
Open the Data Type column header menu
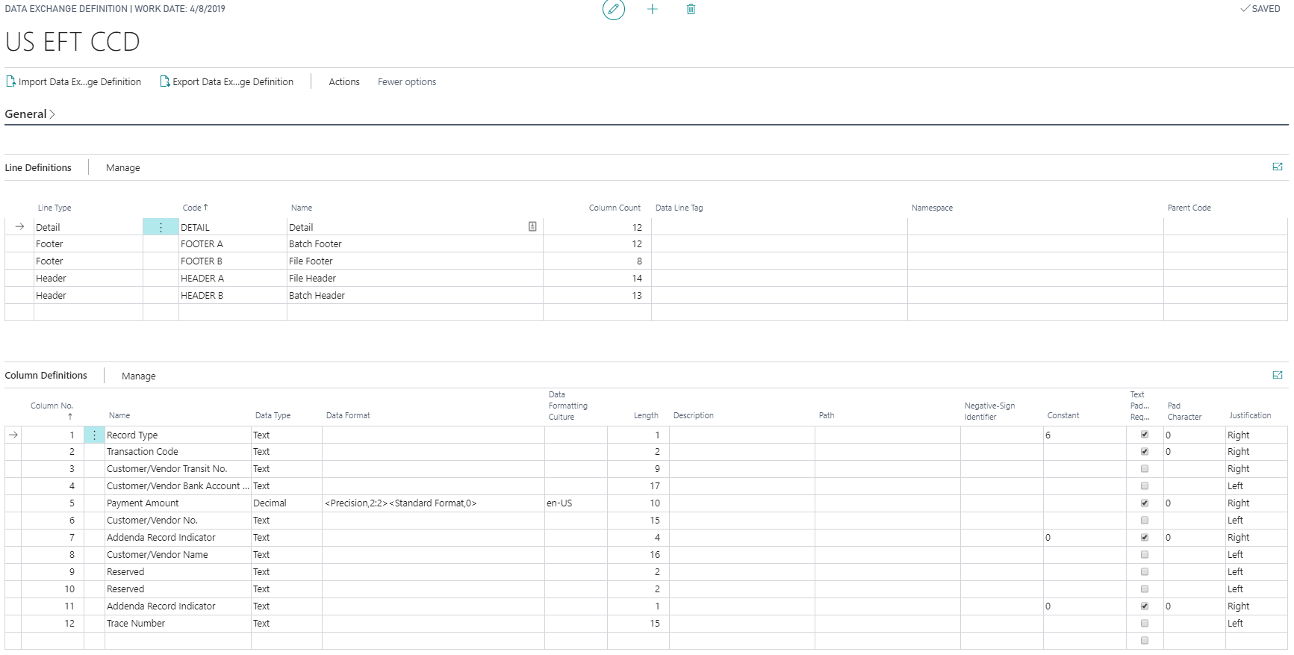(273, 415)
